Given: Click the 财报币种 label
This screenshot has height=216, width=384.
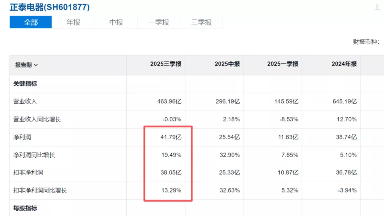Looking at the screenshot, I should 365,42.
